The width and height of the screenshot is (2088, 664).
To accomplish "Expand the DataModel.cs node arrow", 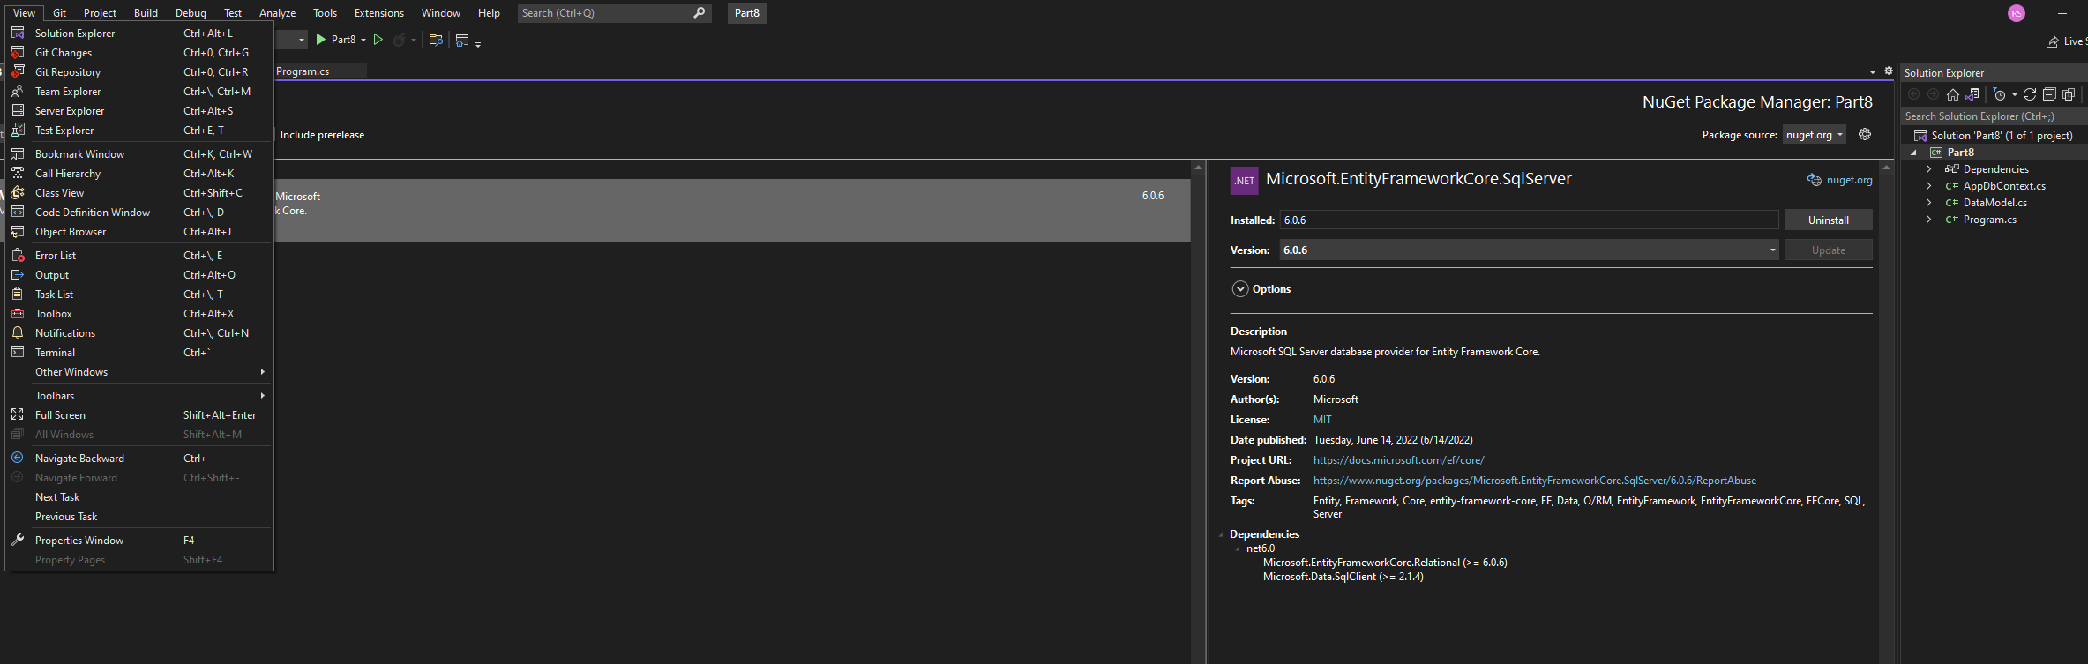I will pos(1928,203).
